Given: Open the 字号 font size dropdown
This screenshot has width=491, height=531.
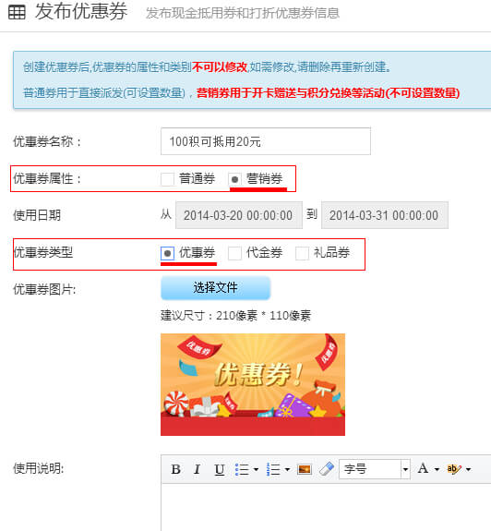Looking at the screenshot, I should (375, 469).
